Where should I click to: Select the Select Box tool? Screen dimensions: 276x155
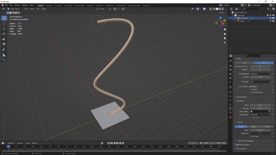(x=4, y=18)
